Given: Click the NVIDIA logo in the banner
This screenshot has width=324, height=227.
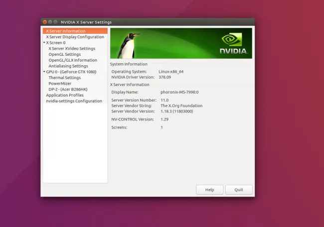Looking at the screenshot, I should coord(233,43).
